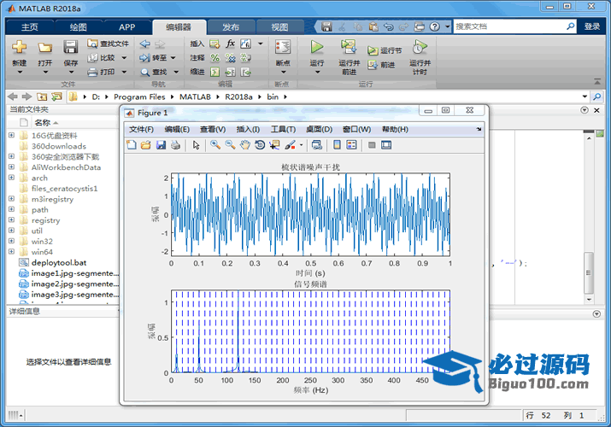Open the 新建 (New) dropdown arrow
The height and width of the screenshot is (427, 611).
[20, 73]
